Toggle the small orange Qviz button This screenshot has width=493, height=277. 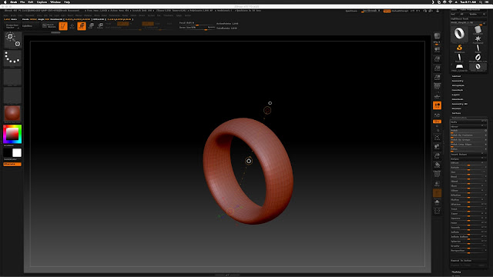(x=437, y=122)
